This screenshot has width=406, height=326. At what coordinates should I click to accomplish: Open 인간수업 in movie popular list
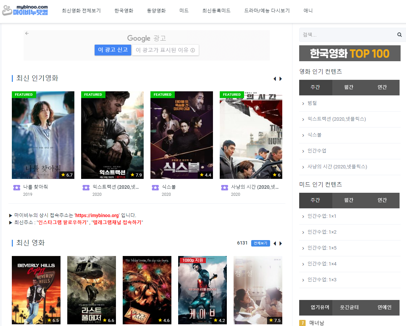click(317, 151)
